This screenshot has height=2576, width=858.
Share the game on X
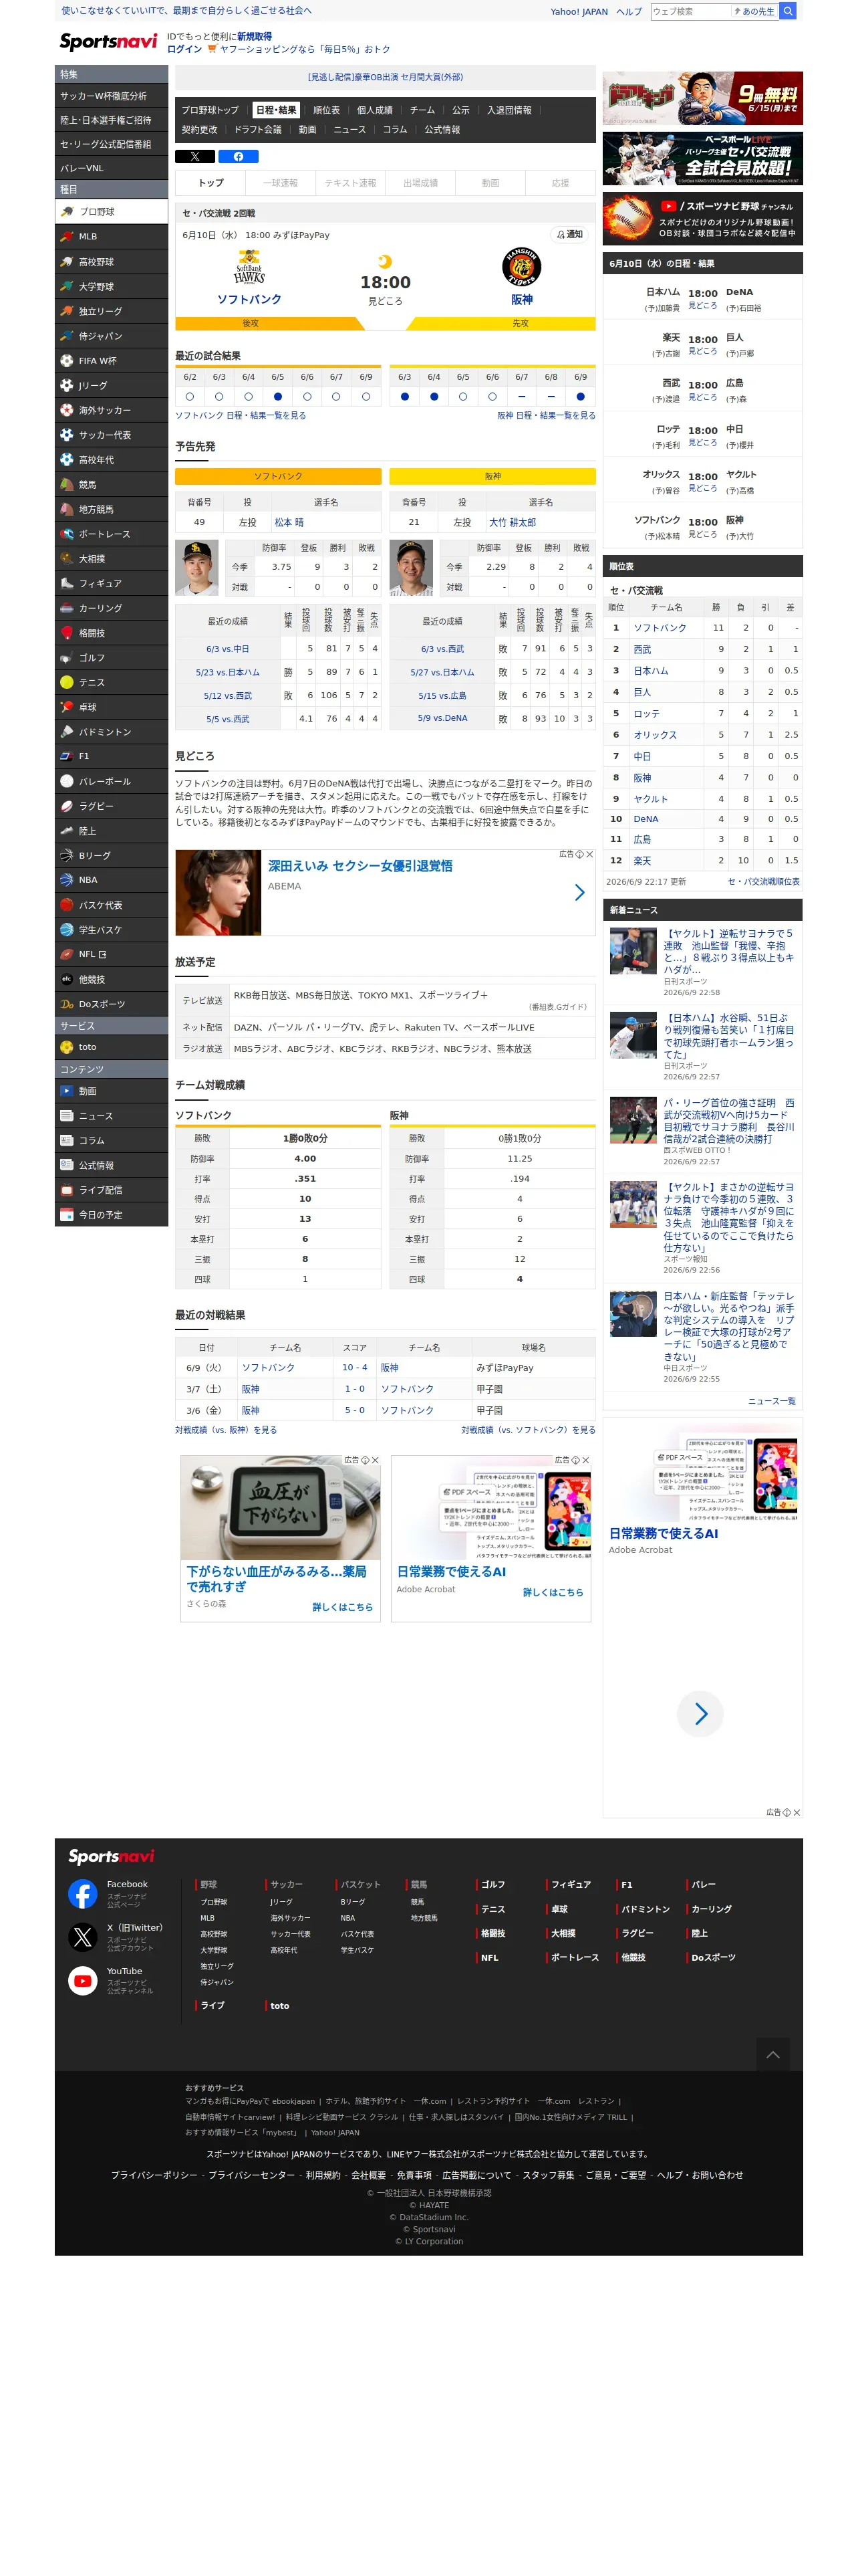click(194, 156)
